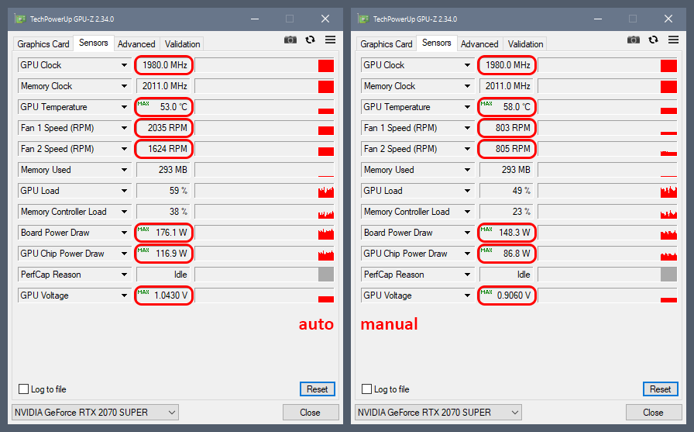This screenshot has width=694, height=432.
Task: Open Validation tab in auto window
Action: click(182, 44)
